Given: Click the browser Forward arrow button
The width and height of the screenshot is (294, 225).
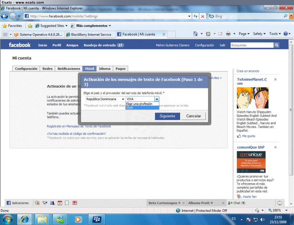Looking at the screenshot, I should point(12,16).
